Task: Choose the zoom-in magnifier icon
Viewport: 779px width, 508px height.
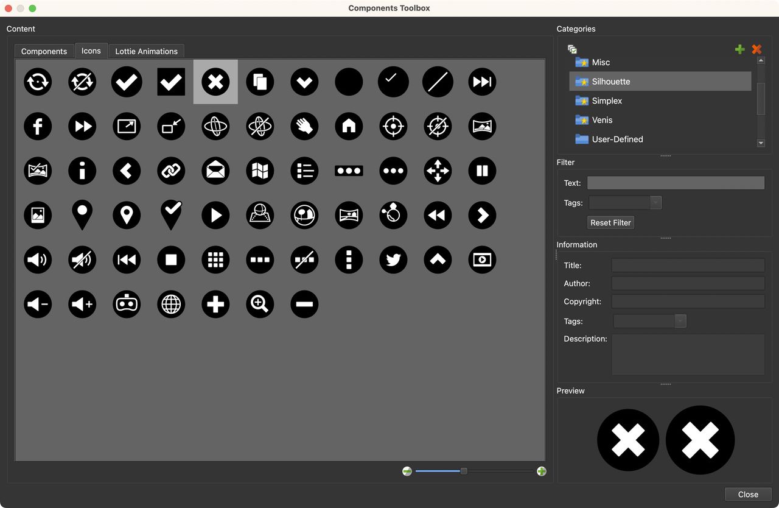Action: coord(260,304)
